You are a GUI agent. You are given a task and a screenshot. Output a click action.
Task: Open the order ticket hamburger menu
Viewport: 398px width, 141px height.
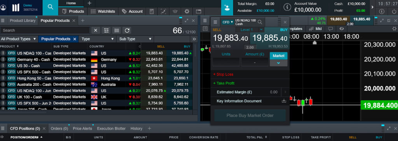215,22
